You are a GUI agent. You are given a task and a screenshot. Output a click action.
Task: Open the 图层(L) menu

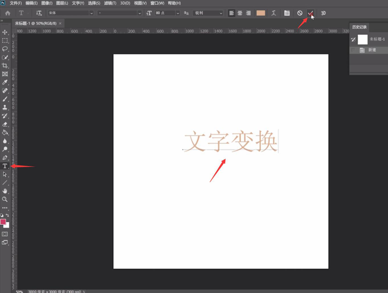pyautogui.click(x=62, y=3)
